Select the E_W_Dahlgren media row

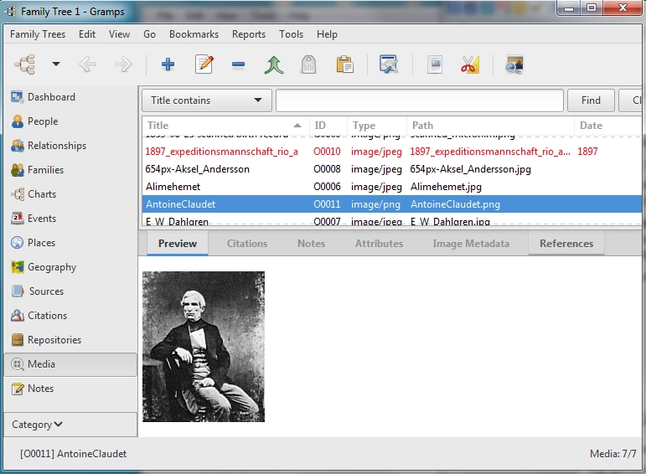click(x=391, y=220)
